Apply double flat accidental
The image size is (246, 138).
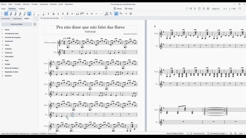[x=54, y=14]
